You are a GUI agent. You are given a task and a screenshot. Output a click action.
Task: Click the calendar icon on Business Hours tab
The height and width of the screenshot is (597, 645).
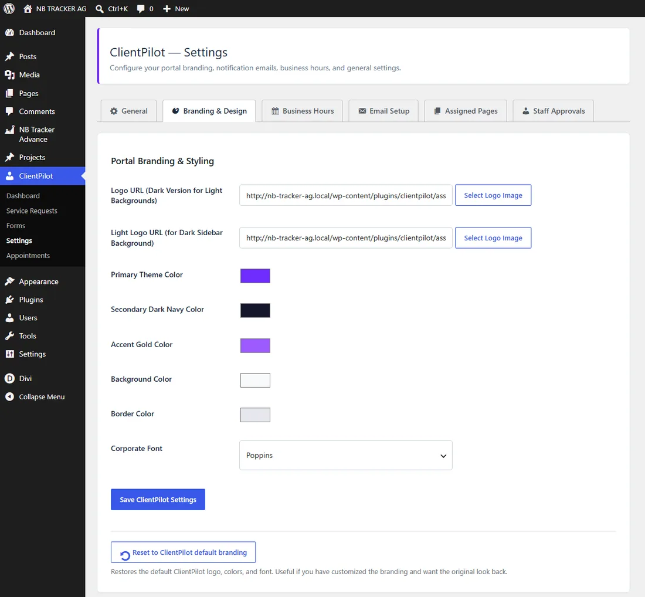tap(275, 111)
